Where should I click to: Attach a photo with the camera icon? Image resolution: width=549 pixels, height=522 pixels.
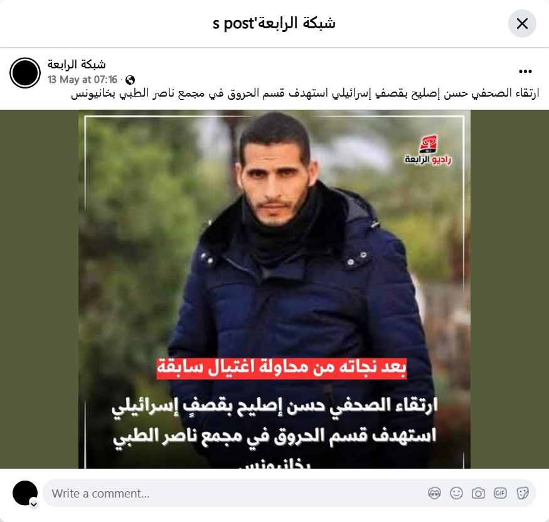tap(478, 493)
